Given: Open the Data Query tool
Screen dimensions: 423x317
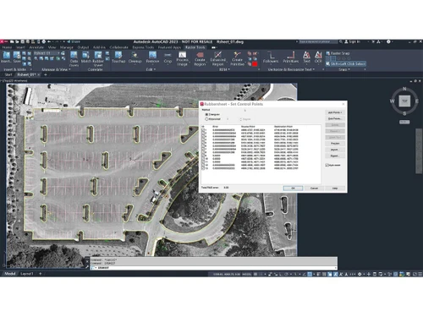Looking at the screenshot, I should [x=74, y=58].
